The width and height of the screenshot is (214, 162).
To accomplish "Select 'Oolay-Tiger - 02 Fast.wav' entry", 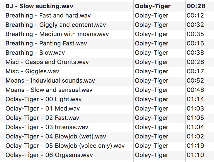I will 42,118.
